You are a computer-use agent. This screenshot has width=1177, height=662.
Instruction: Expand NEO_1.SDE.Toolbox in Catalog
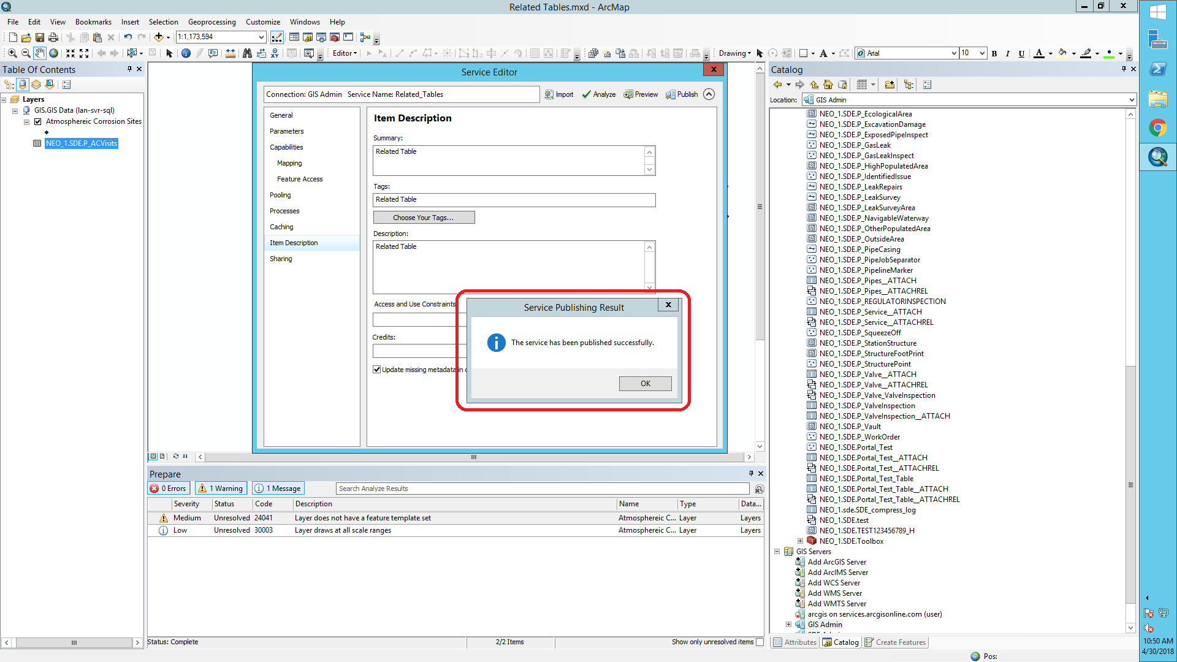(800, 541)
